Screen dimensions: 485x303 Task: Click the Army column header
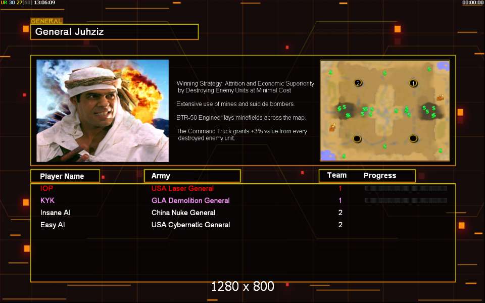click(192, 176)
